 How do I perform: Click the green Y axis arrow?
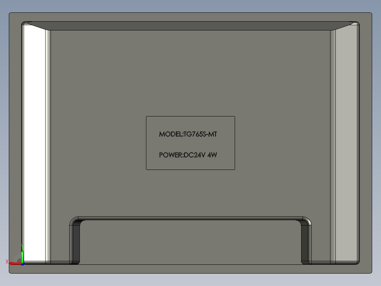tap(22, 257)
